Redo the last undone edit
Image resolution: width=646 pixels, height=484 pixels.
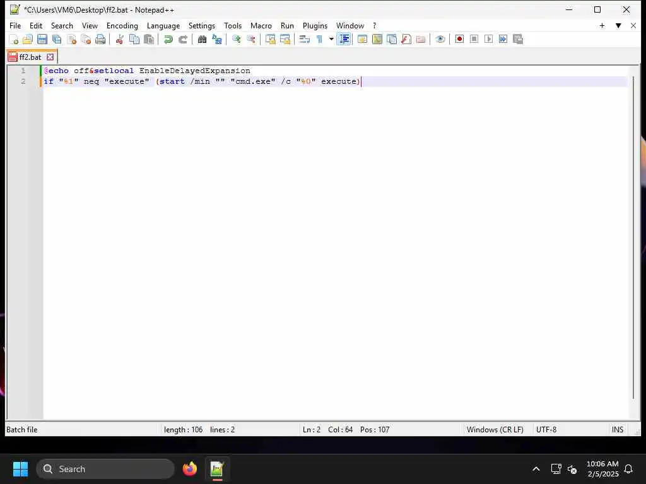coord(183,40)
